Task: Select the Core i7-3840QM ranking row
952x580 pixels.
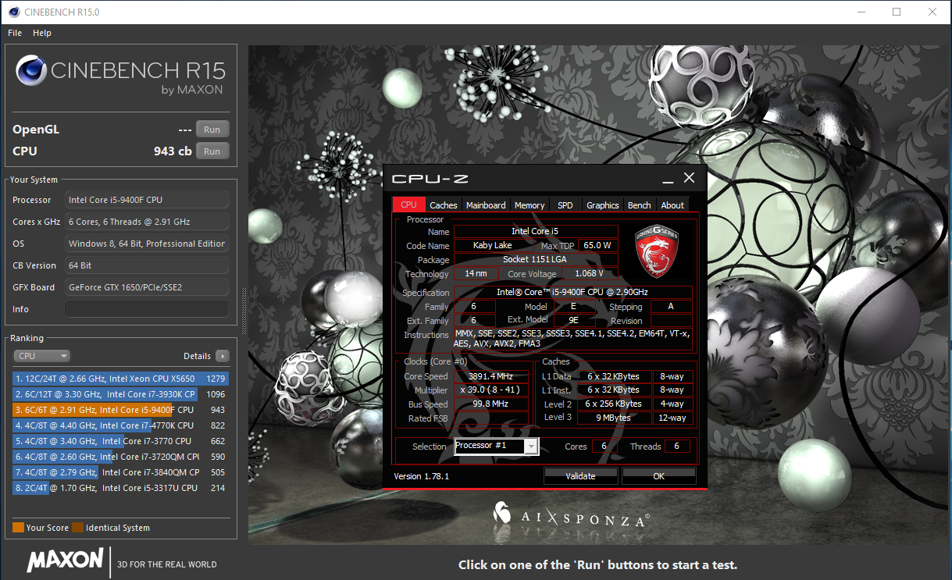Action: (x=120, y=472)
